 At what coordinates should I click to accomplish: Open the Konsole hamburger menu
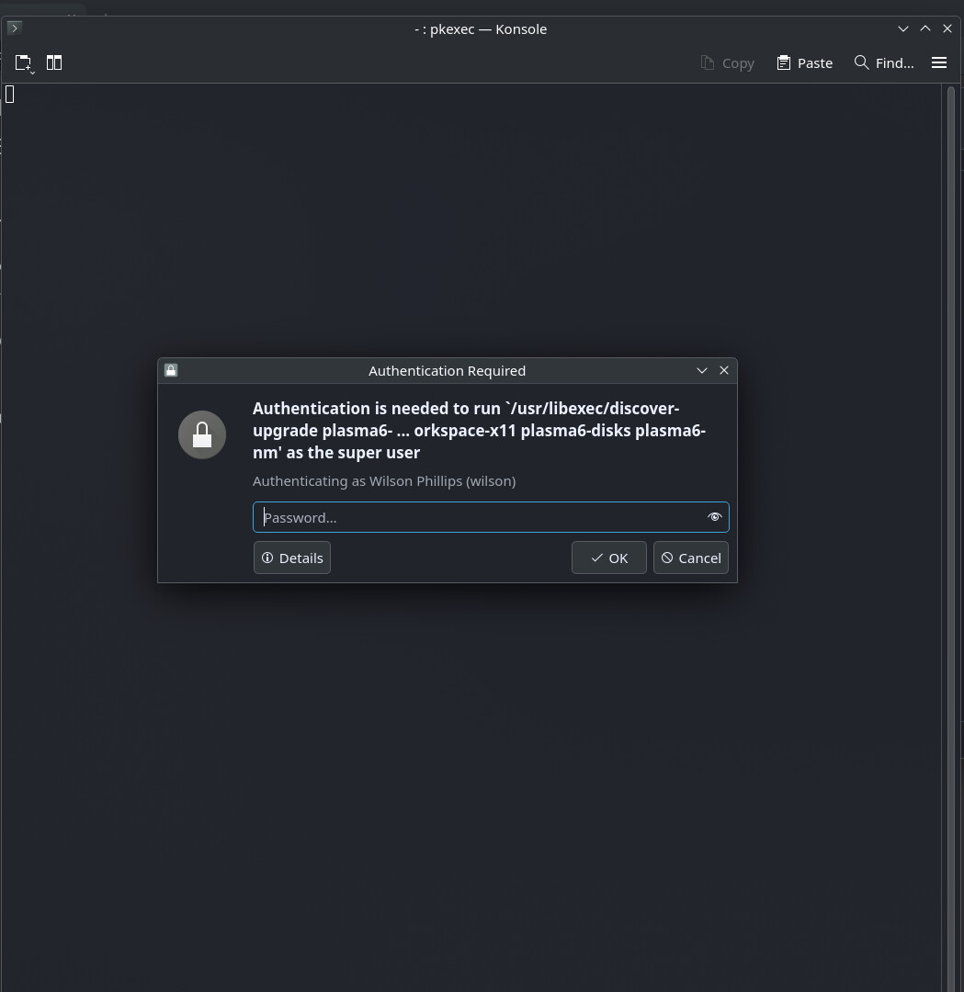pos(938,62)
